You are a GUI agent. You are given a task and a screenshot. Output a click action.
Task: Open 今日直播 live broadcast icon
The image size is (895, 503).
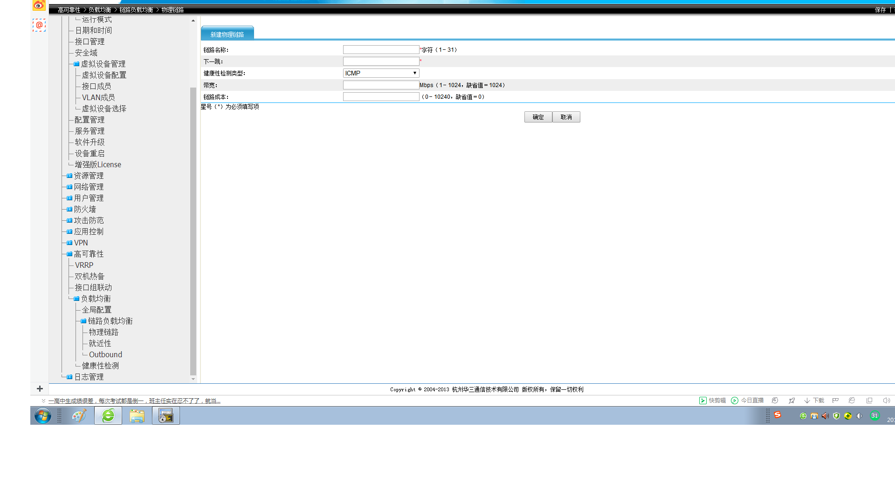point(735,401)
